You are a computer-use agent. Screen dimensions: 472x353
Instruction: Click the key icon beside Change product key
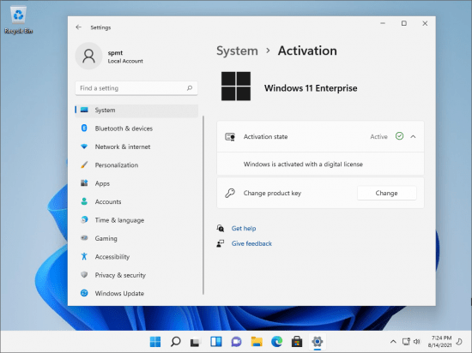click(230, 193)
